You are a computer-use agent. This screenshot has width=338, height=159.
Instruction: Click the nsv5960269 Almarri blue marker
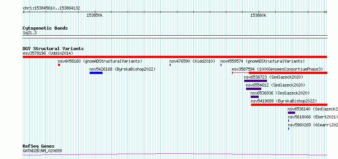tap(289, 129)
